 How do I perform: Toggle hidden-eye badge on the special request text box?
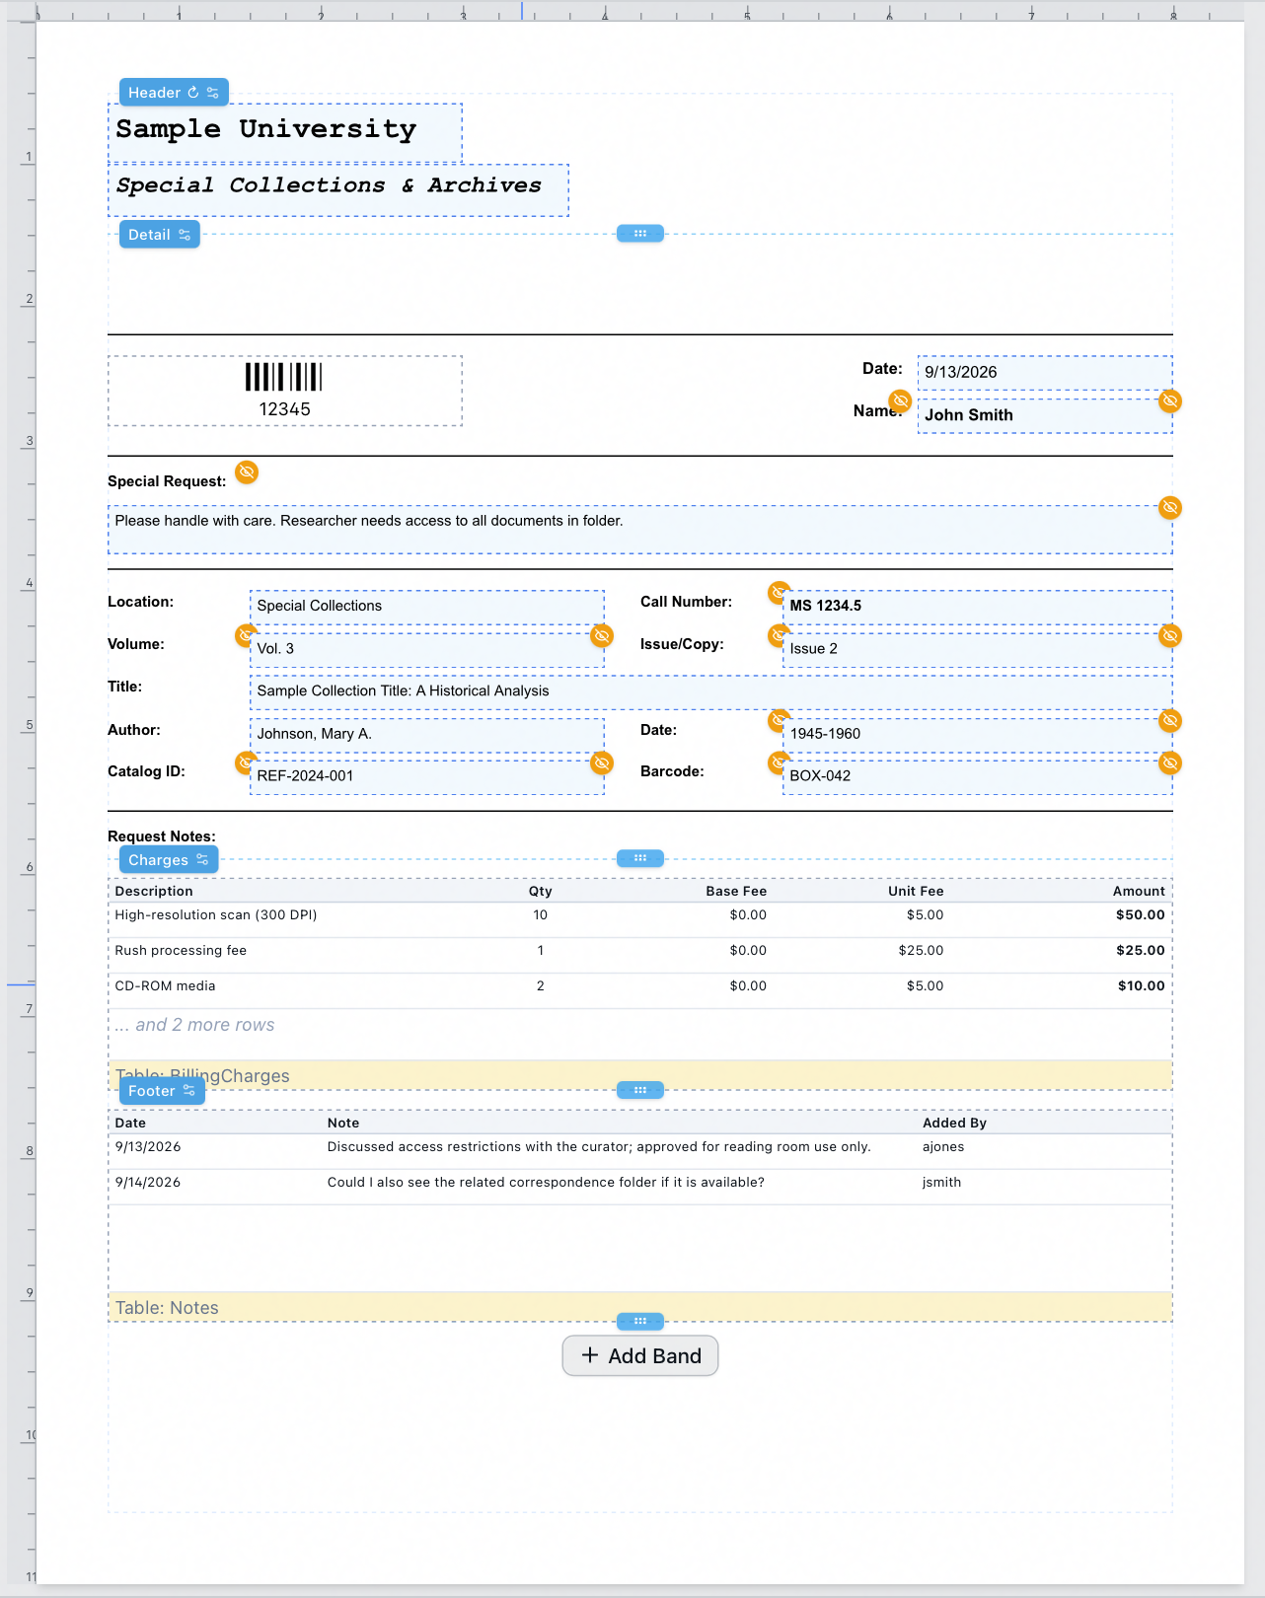[1170, 507]
